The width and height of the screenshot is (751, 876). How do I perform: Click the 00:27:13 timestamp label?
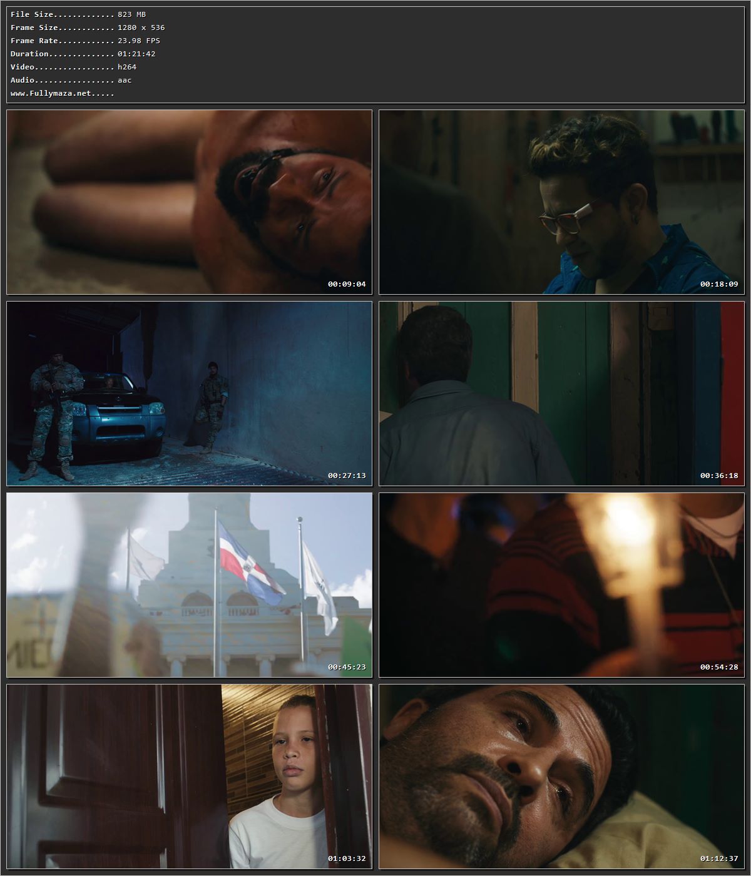(x=347, y=476)
